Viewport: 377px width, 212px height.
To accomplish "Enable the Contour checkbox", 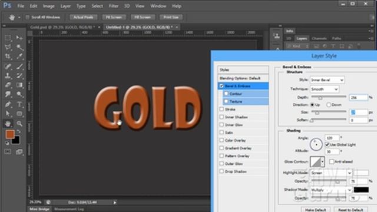I will [226, 94].
